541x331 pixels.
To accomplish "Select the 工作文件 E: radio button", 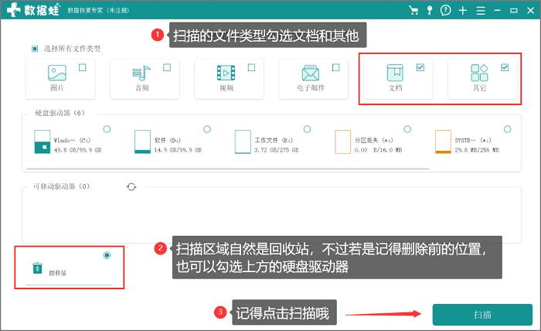I will (307, 129).
